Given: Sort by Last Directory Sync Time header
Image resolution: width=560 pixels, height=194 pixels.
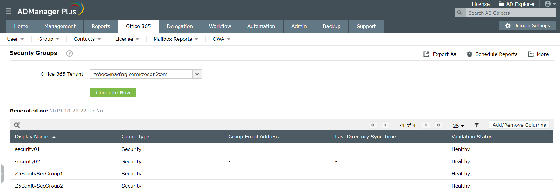Looking at the screenshot, I should tap(365, 137).
